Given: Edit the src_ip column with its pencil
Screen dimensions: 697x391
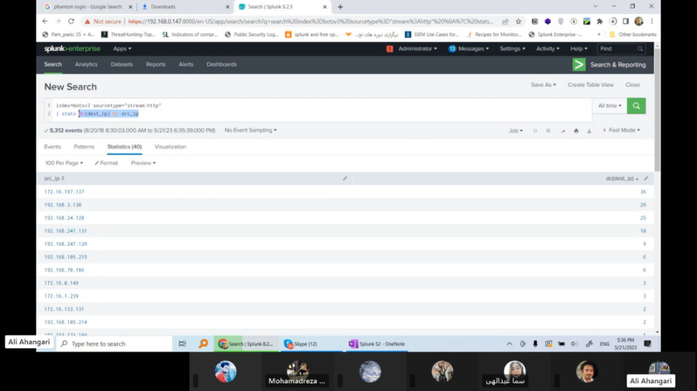Looking at the screenshot, I should (345, 178).
